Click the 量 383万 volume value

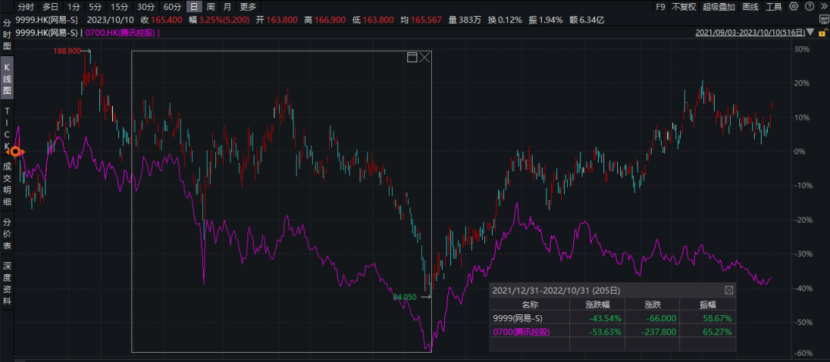click(464, 20)
